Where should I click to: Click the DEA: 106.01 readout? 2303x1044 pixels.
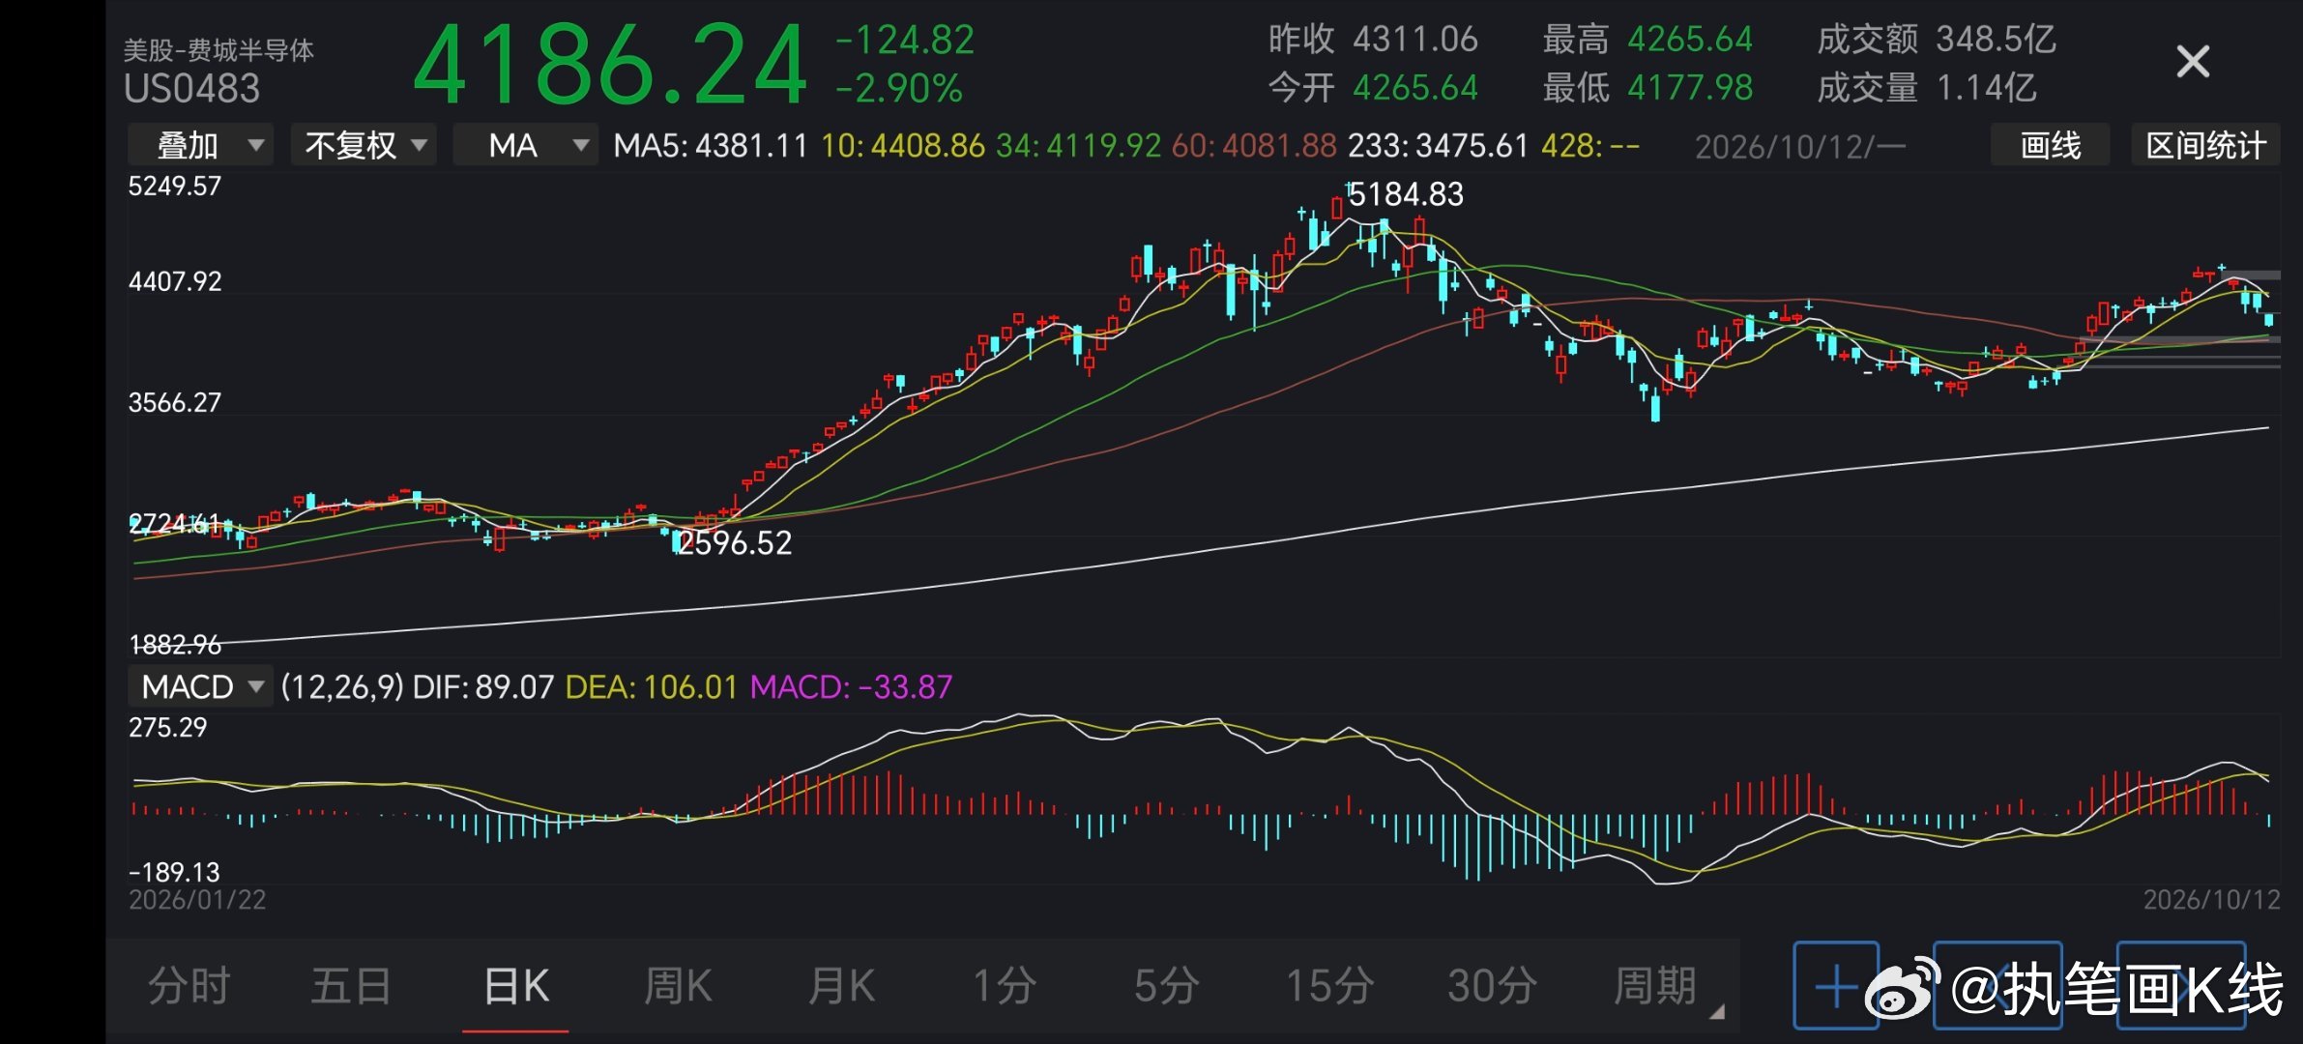pyautogui.click(x=652, y=686)
